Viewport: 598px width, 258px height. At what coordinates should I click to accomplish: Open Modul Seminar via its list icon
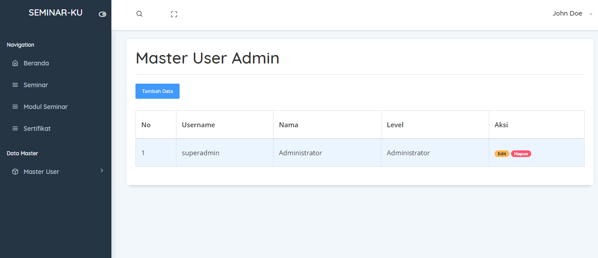pos(15,107)
